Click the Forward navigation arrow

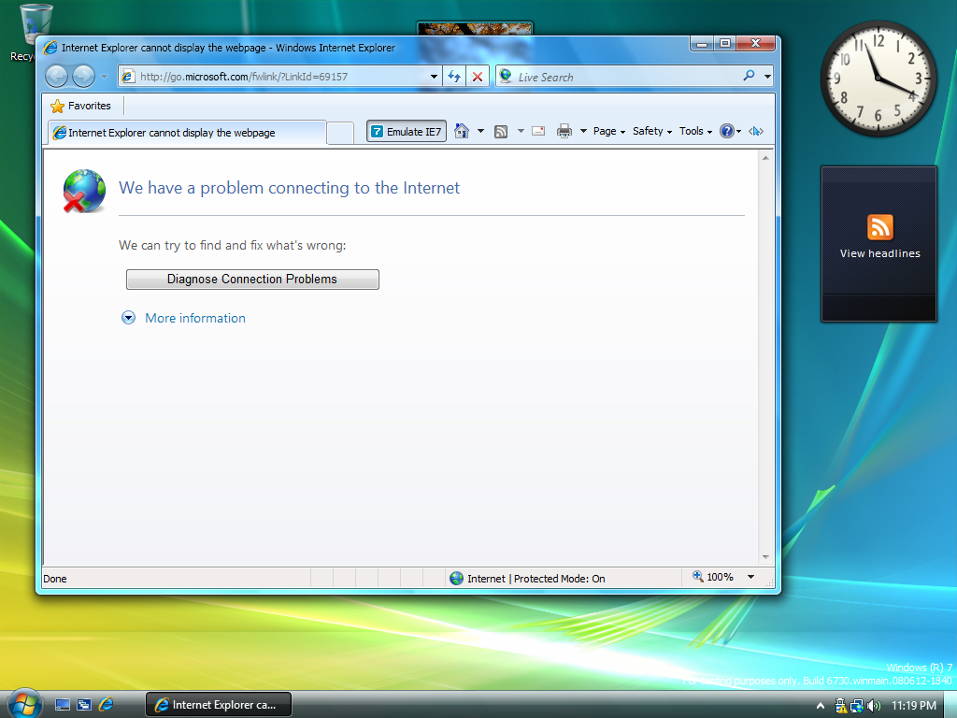[x=83, y=77]
